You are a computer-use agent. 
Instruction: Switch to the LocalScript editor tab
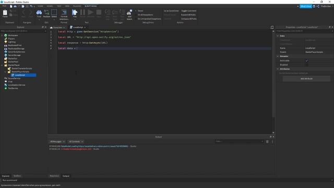click(78, 28)
